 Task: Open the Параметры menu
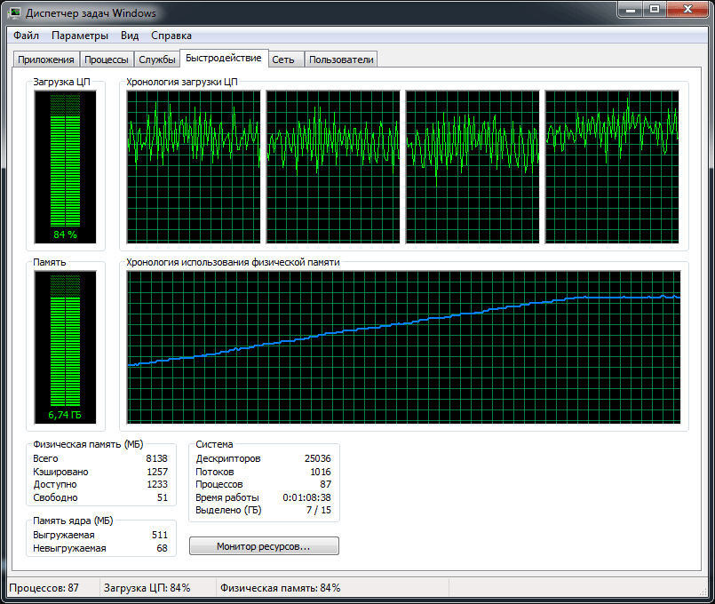pyautogui.click(x=80, y=36)
